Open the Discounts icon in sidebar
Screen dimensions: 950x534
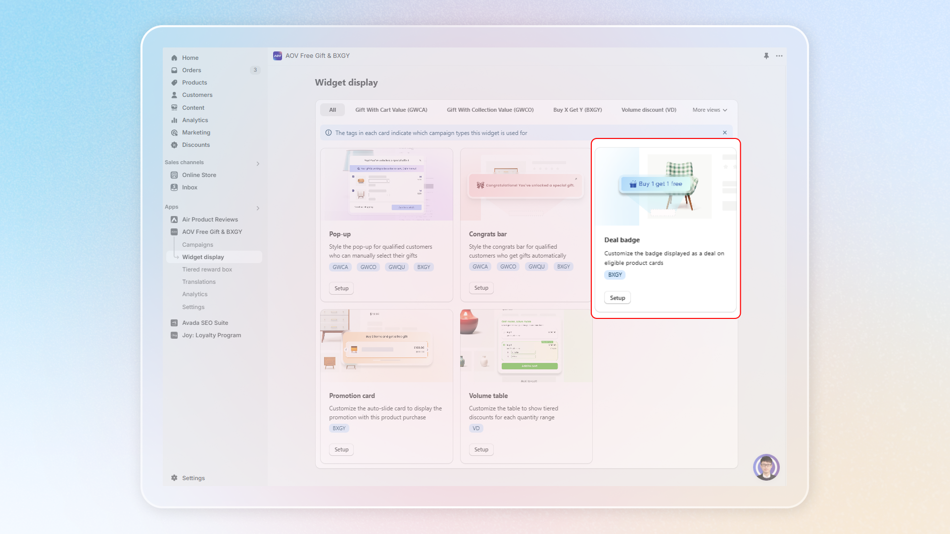[174, 145]
